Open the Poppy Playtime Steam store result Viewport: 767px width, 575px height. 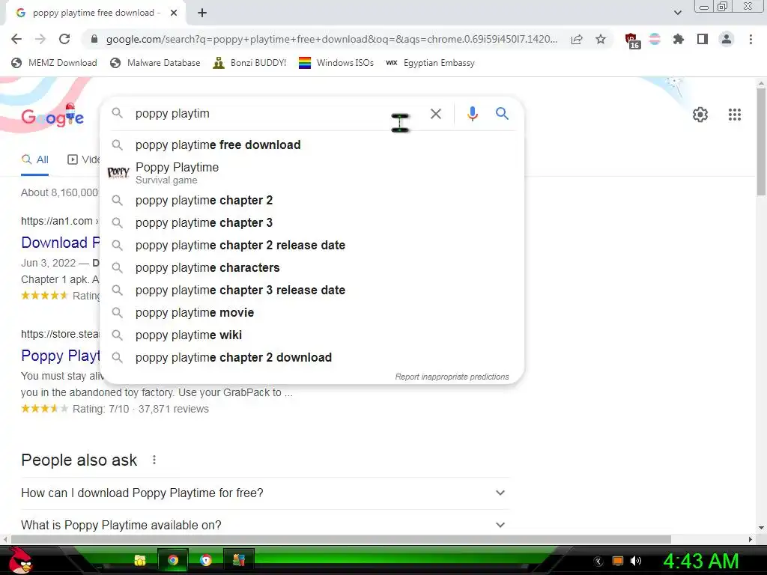tap(60, 356)
